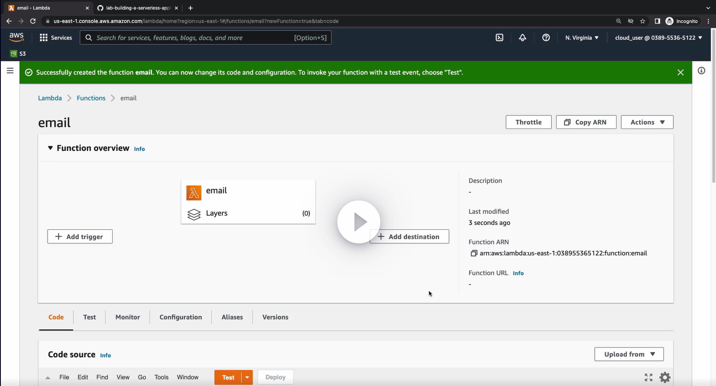Screen dimensions: 716x386
Task: Open Info link next to Function URL
Action: 518,274
